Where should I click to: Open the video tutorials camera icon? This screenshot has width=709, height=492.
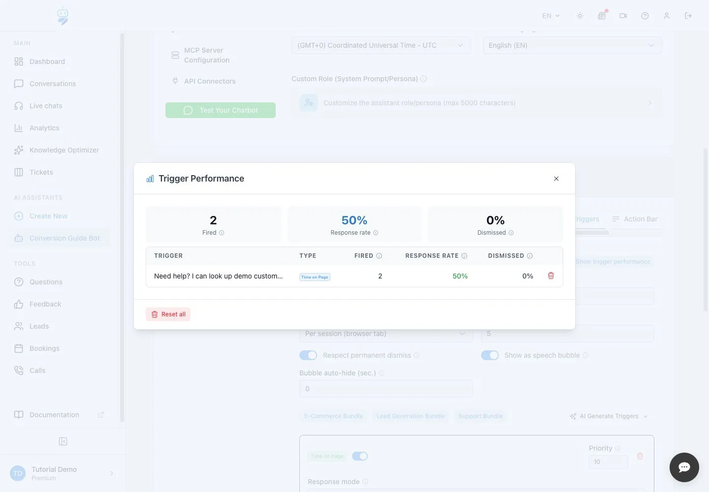click(623, 16)
